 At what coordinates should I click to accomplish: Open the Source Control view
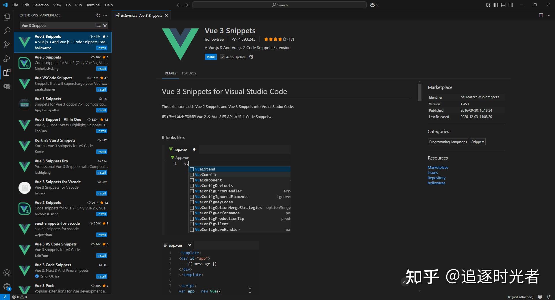pos(7,45)
